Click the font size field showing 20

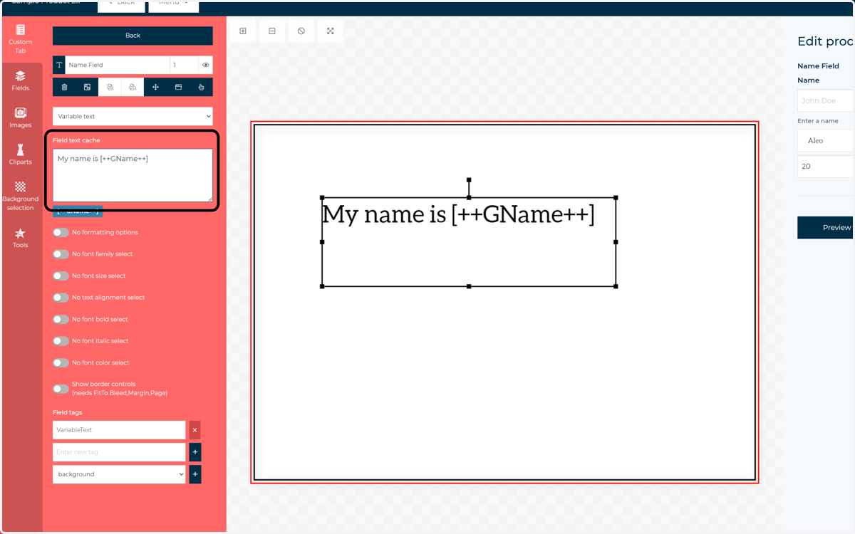(825, 167)
